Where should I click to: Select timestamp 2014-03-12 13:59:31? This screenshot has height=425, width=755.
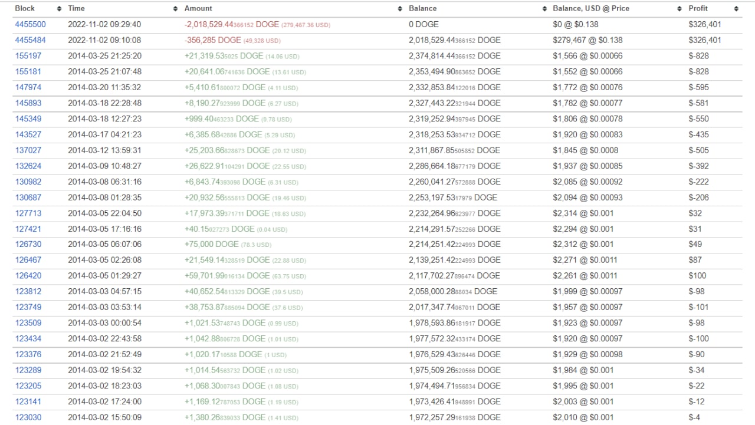[x=104, y=150]
